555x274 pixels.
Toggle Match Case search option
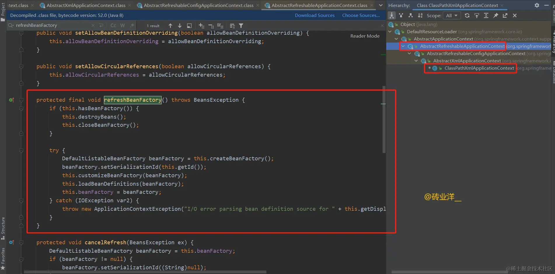(x=113, y=25)
